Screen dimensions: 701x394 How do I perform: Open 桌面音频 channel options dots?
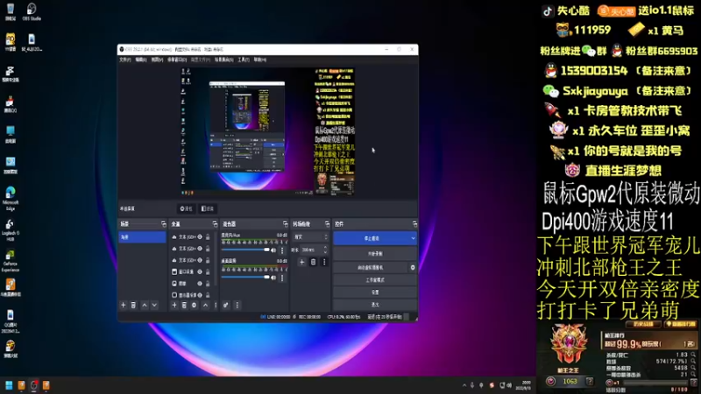pyautogui.click(x=282, y=278)
